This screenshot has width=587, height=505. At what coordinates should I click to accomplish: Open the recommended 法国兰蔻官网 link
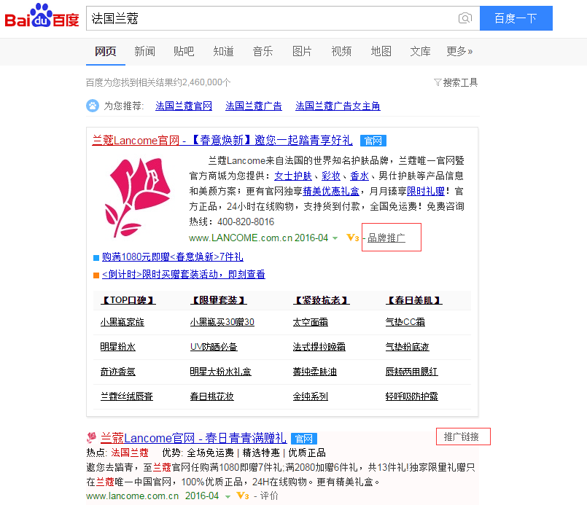click(183, 105)
